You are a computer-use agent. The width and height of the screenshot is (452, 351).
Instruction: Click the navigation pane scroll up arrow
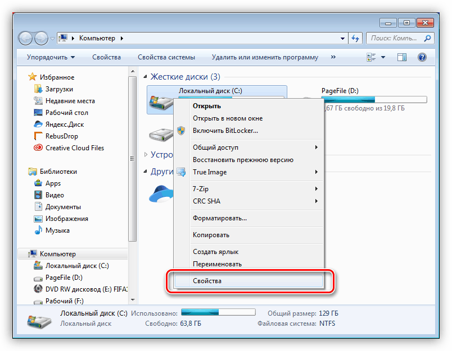133,71
